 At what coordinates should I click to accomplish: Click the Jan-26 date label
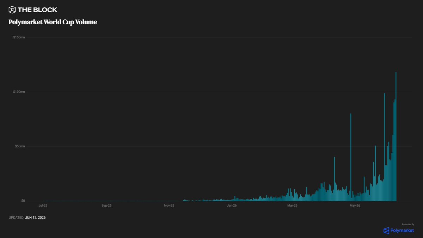click(x=232, y=206)
